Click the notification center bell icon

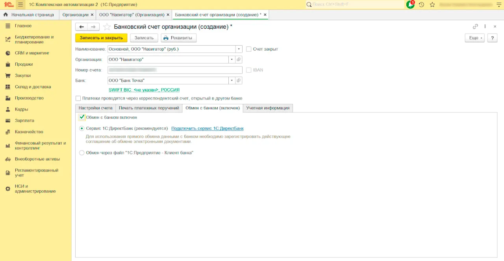pyautogui.click(x=410, y=4)
